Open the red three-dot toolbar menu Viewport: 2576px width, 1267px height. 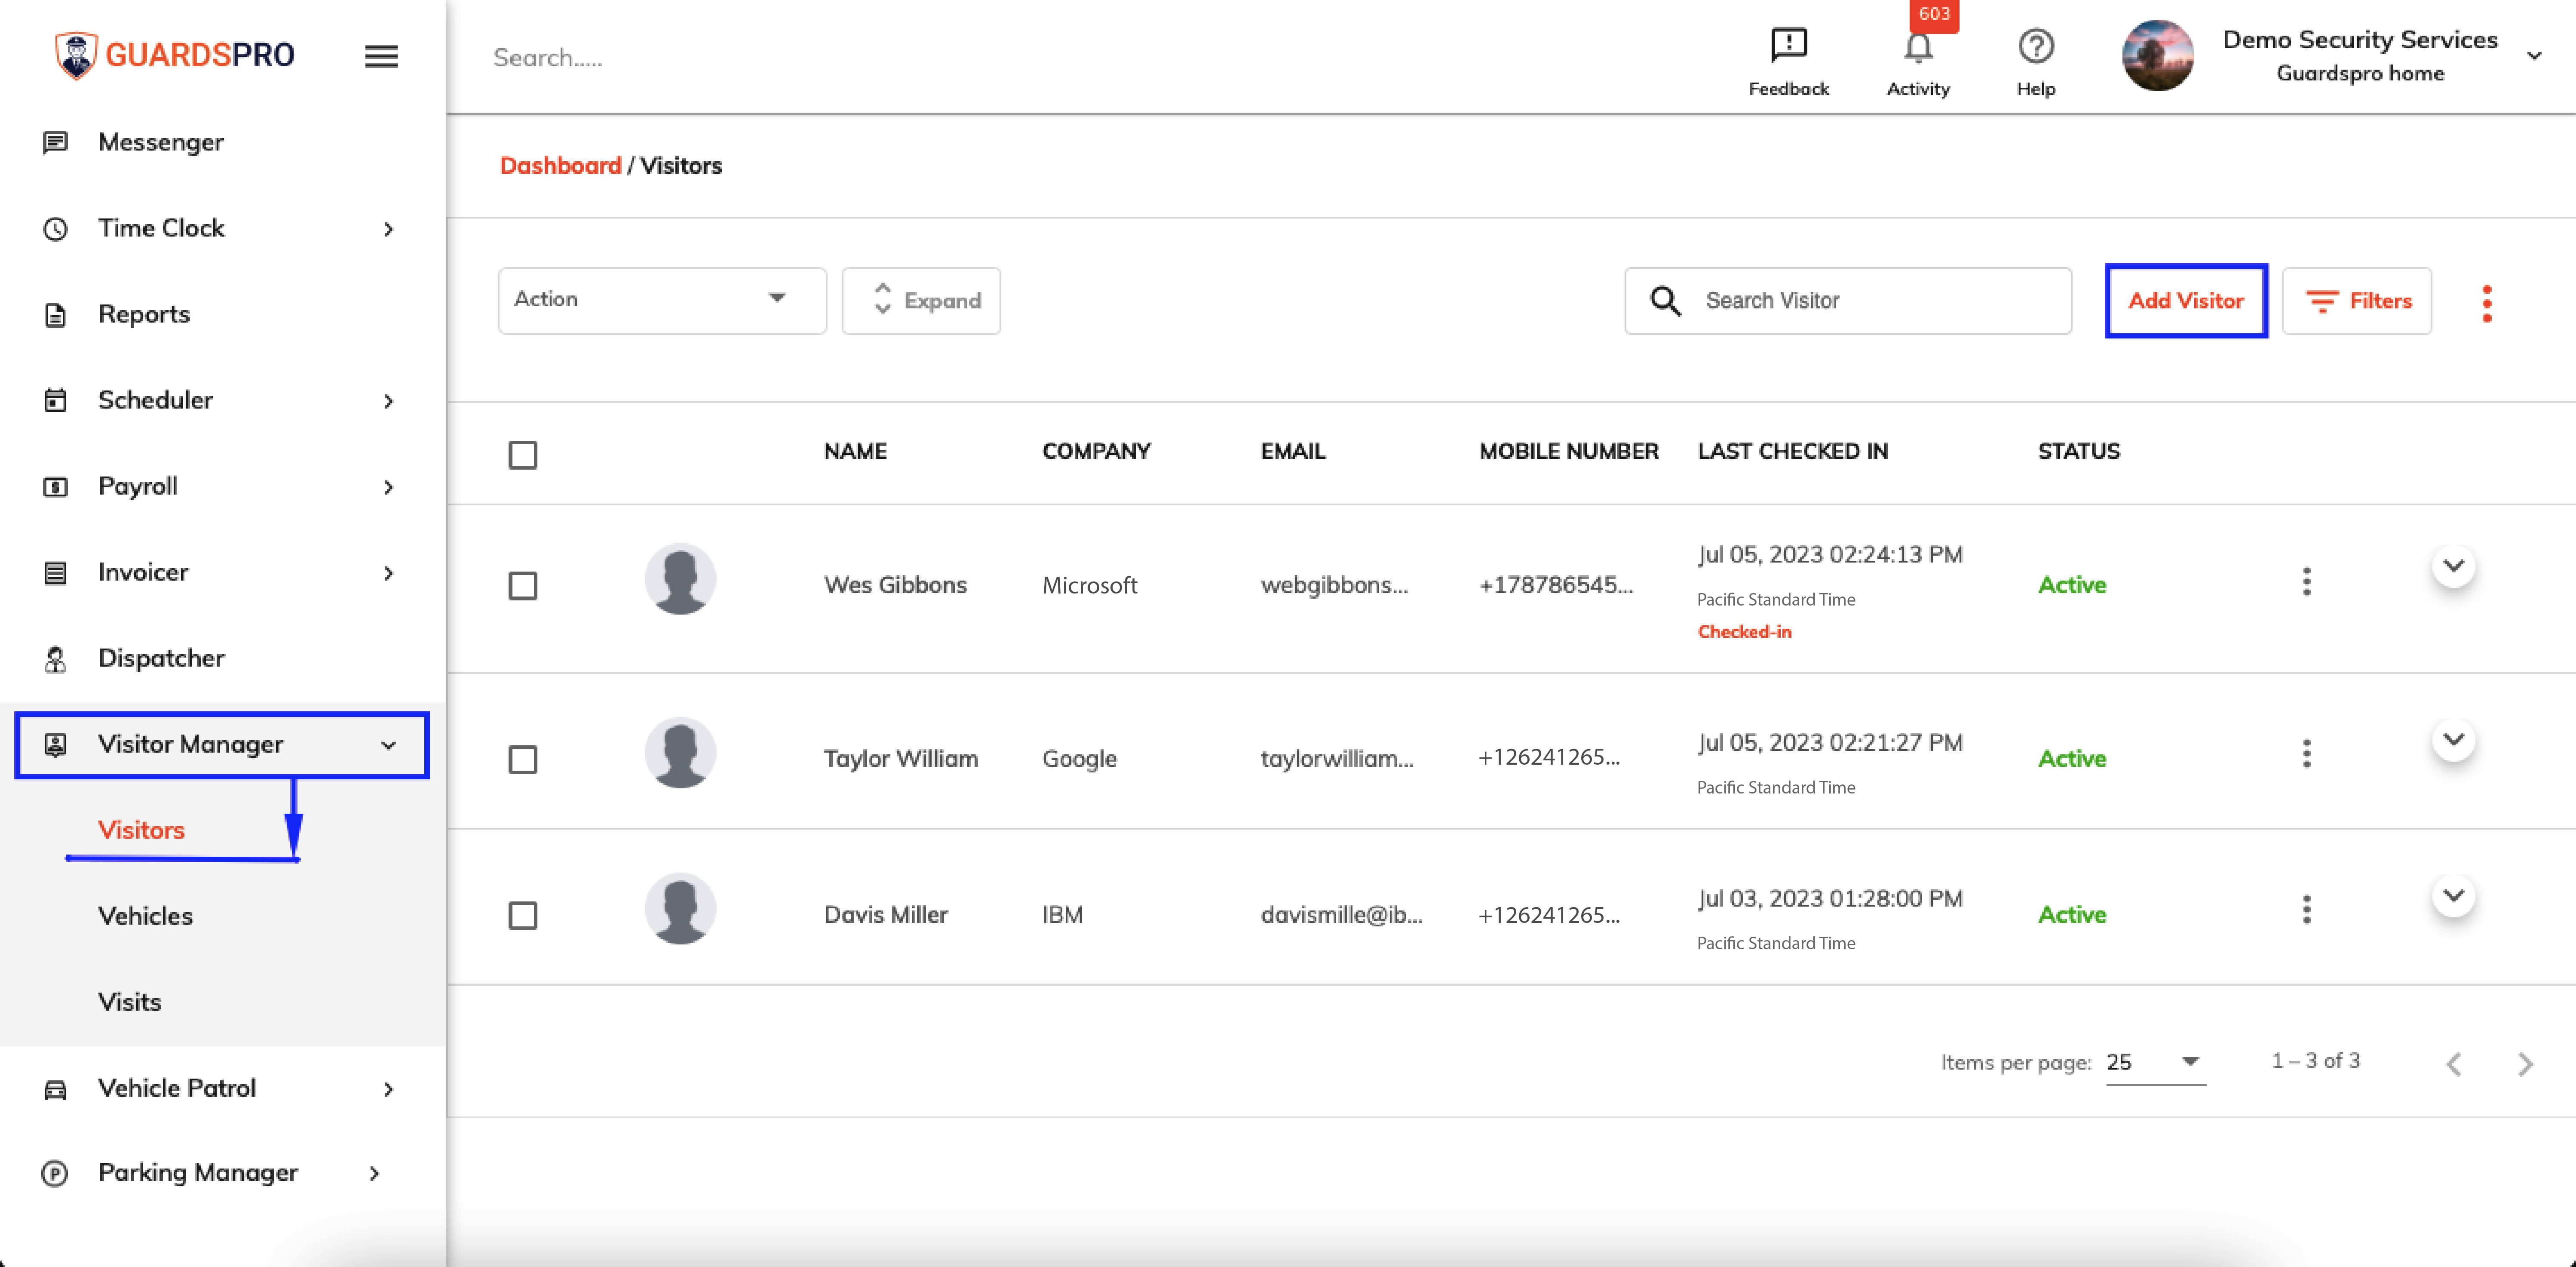(2486, 303)
